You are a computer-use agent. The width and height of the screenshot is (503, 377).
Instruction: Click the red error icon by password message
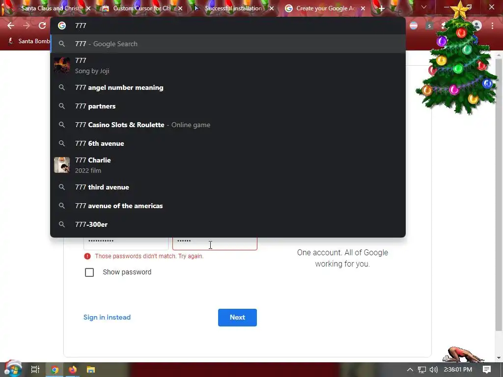pyautogui.click(x=87, y=256)
